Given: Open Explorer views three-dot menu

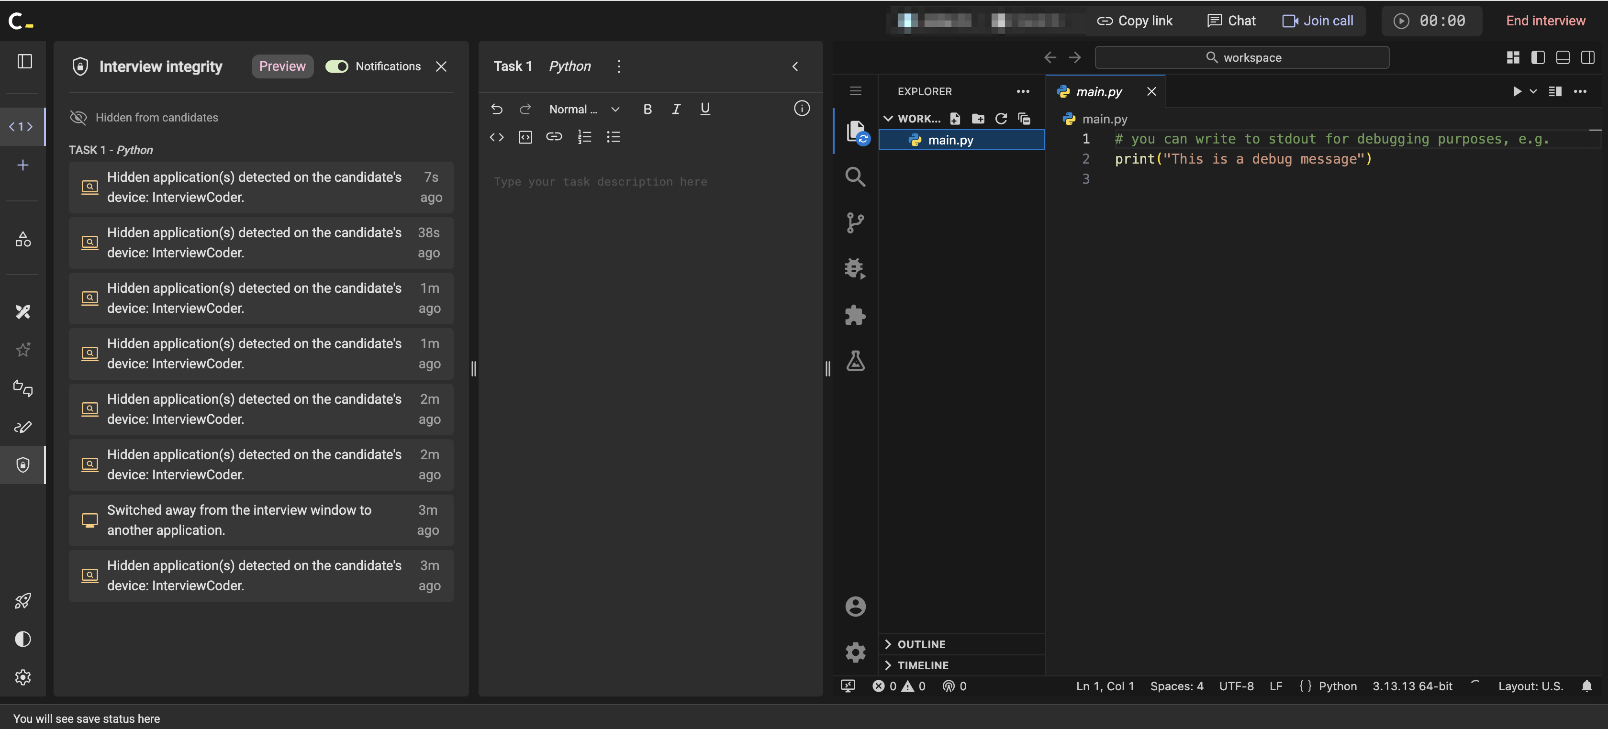Looking at the screenshot, I should (1023, 91).
